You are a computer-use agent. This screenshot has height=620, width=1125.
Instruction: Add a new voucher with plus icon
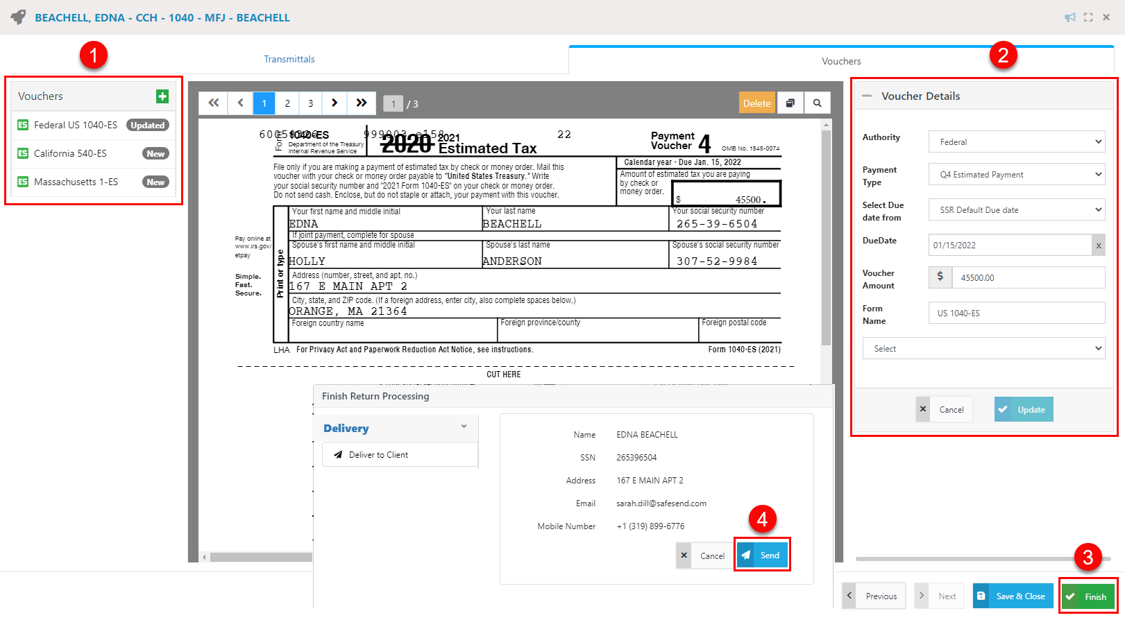click(x=162, y=96)
